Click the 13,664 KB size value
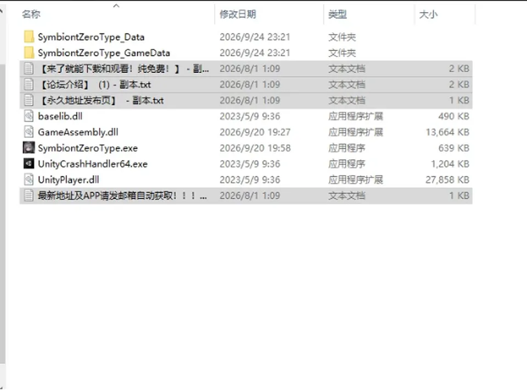 pyautogui.click(x=447, y=132)
